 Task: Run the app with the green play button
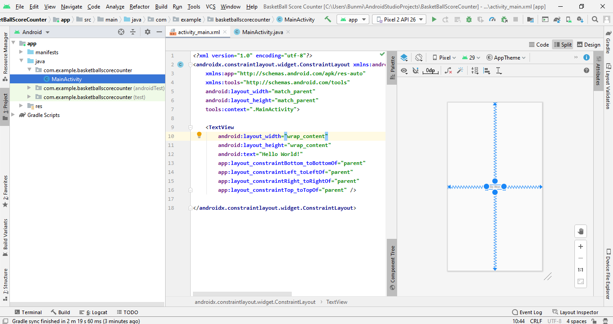click(x=434, y=19)
